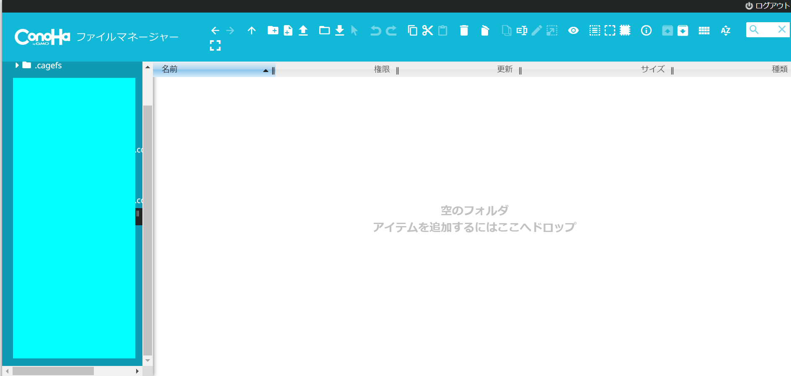Image resolution: width=791 pixels, height=376 pixels.
Task: Toggle preview with the eye icon
Action: pyautogui.click(x=573, y=30)
